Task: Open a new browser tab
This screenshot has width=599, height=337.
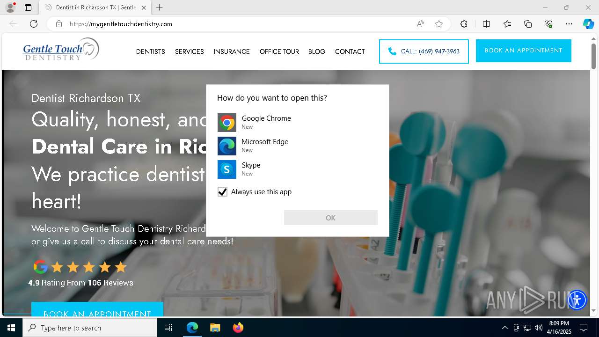Action: pos(160,7)
